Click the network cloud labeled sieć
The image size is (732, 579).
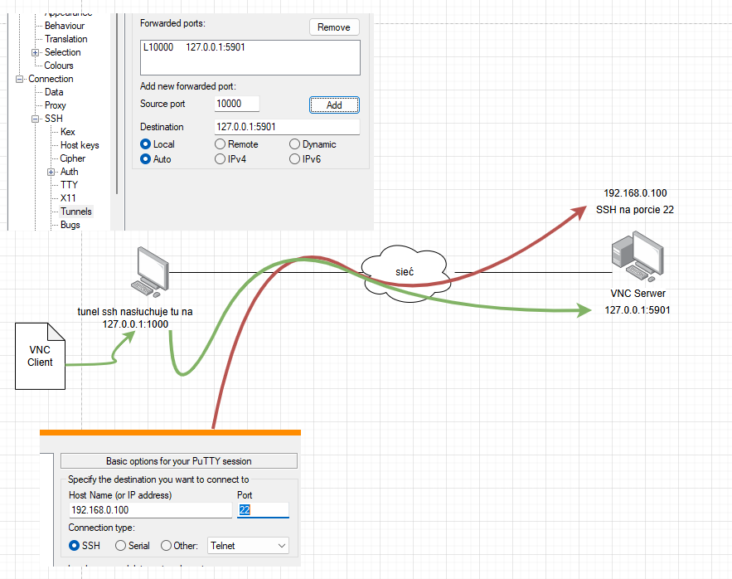tap(406, 272)
